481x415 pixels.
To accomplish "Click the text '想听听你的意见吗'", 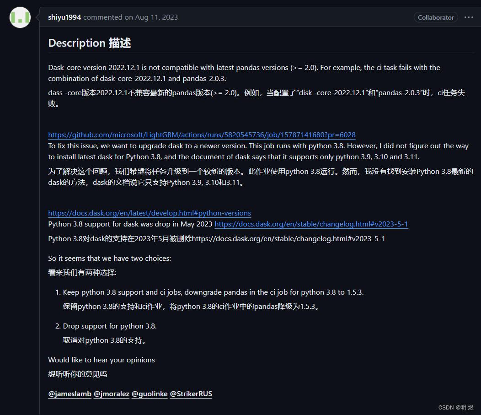I will 78,374.
